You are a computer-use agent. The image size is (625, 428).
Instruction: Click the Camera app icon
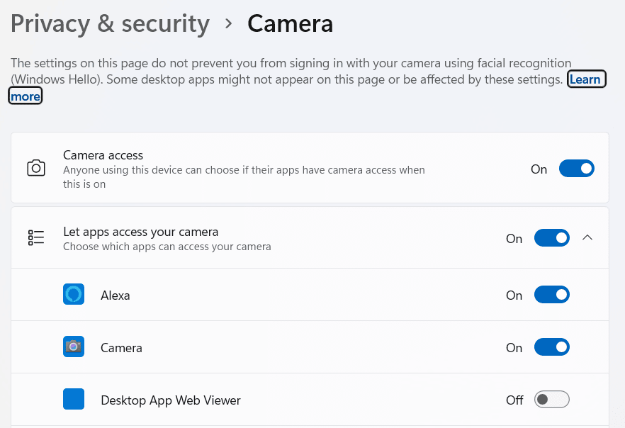pos(74,347)
